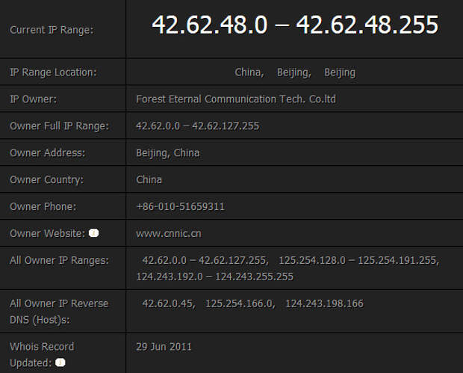Click the 29 Jun 2011 whois date

[x=164, y=347]
